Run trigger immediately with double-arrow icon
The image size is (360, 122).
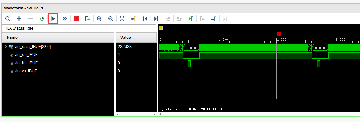pyautogui.click(x=65, y=19)
